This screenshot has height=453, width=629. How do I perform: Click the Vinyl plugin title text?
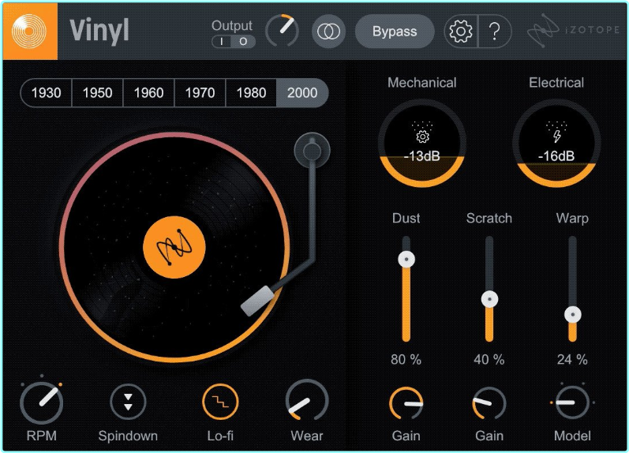99,31
